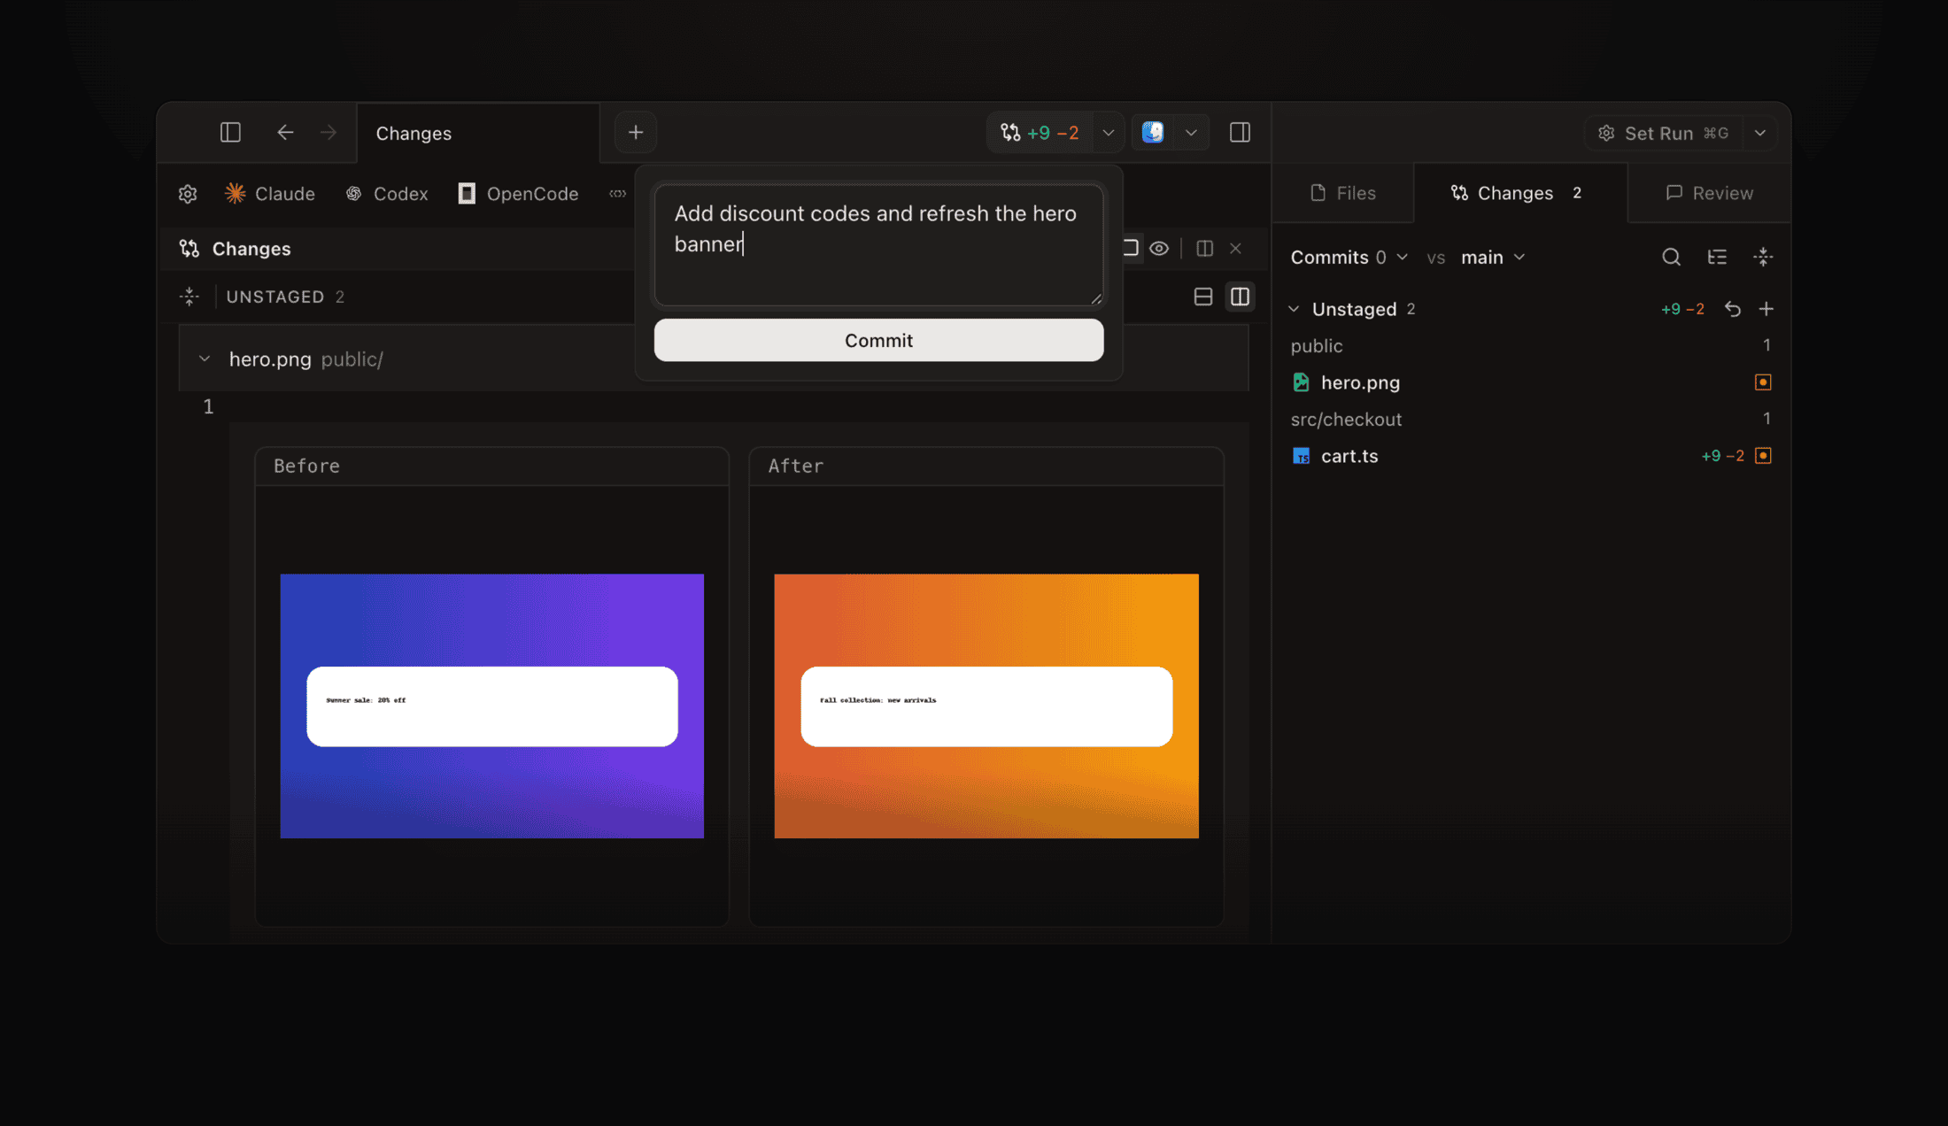Select the OpenCode agent

[x=518, y=194]
